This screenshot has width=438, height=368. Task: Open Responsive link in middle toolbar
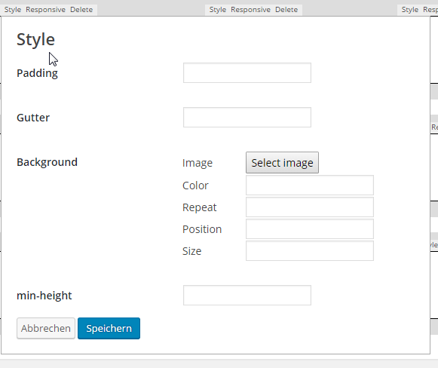tap(250, 10)
